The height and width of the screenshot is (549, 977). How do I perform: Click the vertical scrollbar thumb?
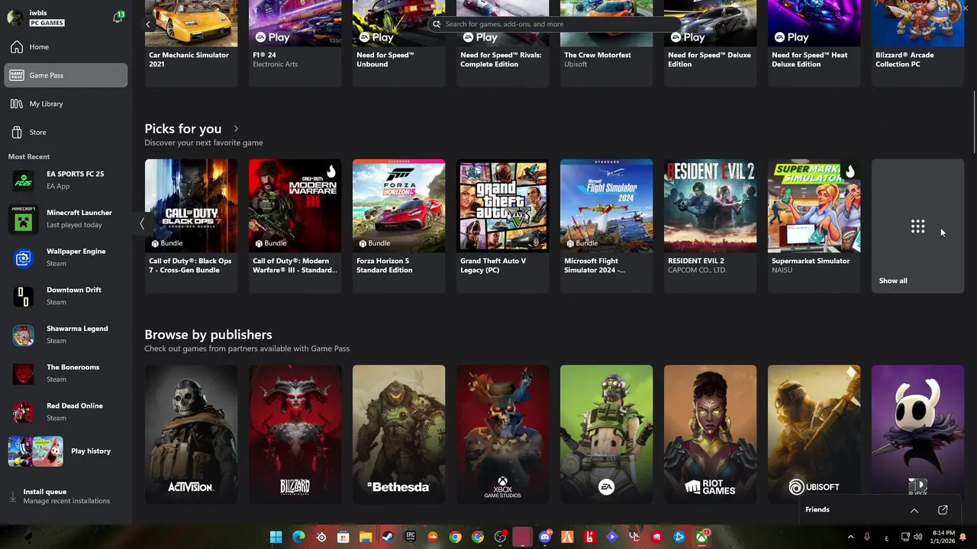[x=973, y=122]
